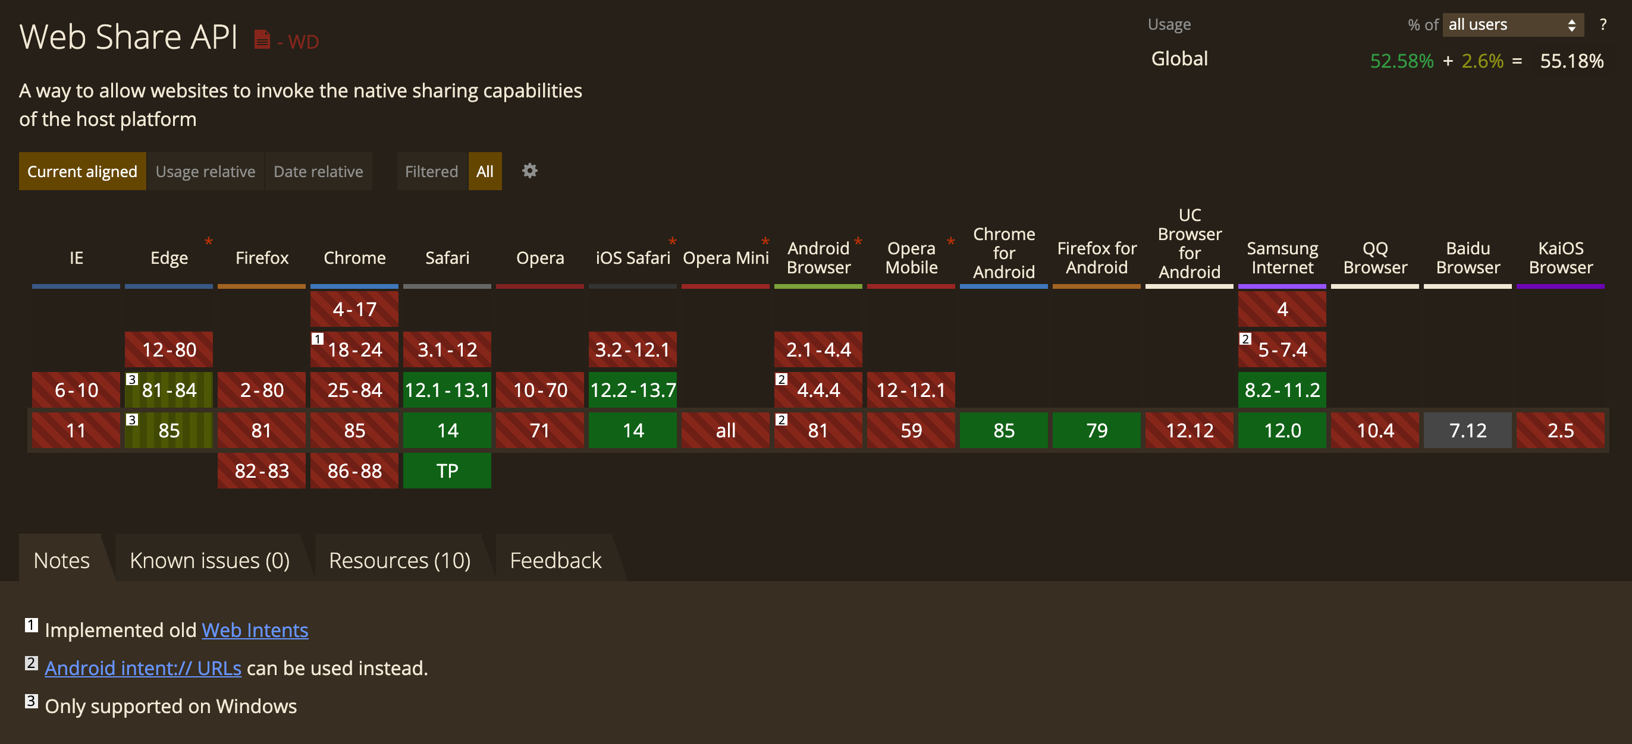Screen dimensions: 1632x744
Task: Click the Firefox for Android column header
Action: pos(1097,258)
